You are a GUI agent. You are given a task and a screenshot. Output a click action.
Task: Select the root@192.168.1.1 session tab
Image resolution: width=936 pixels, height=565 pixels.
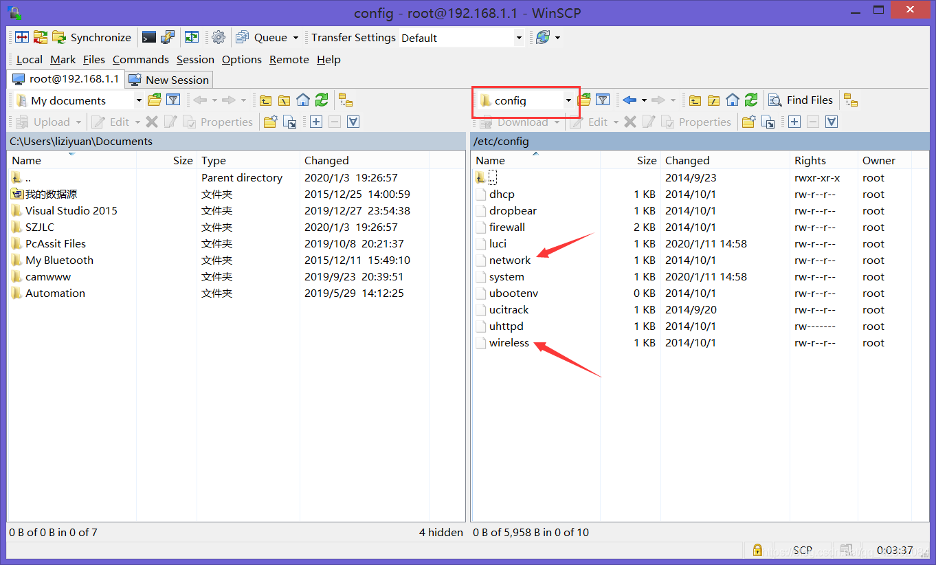[x=66, y=79]
